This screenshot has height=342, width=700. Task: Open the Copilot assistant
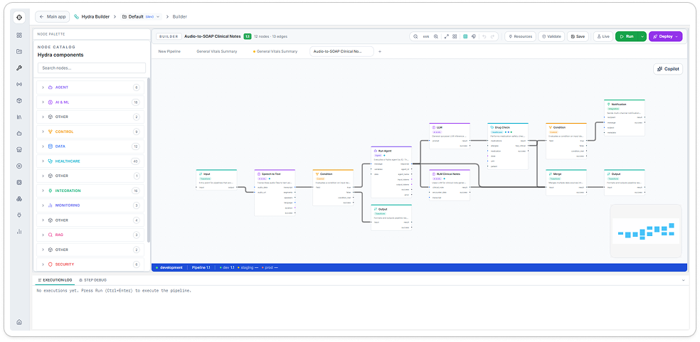(x=668, y=69)
